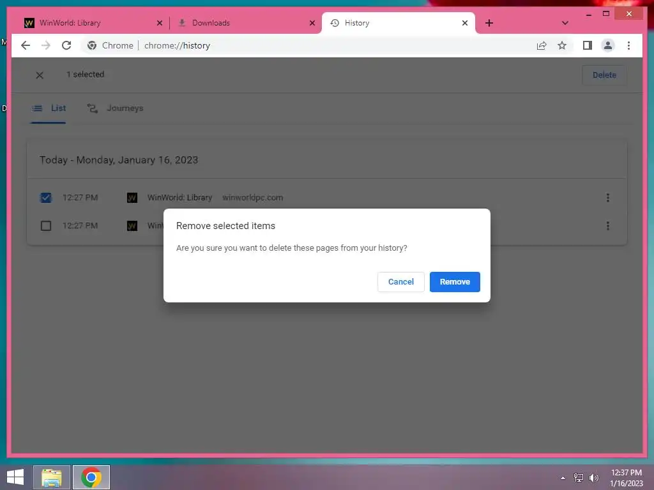Reload the page
This screenshot has width=654, height=490.
pyautogui.click(x=66, y=45)
